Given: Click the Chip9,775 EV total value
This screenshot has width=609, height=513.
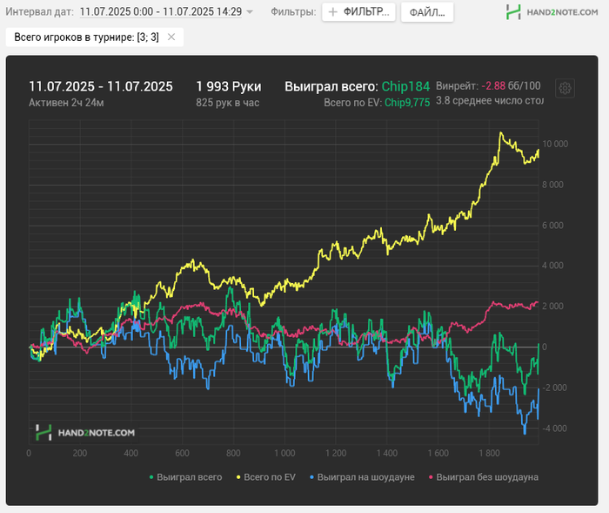Looking at the screenshot, I should pyautogui.click(x=407, y=103).
